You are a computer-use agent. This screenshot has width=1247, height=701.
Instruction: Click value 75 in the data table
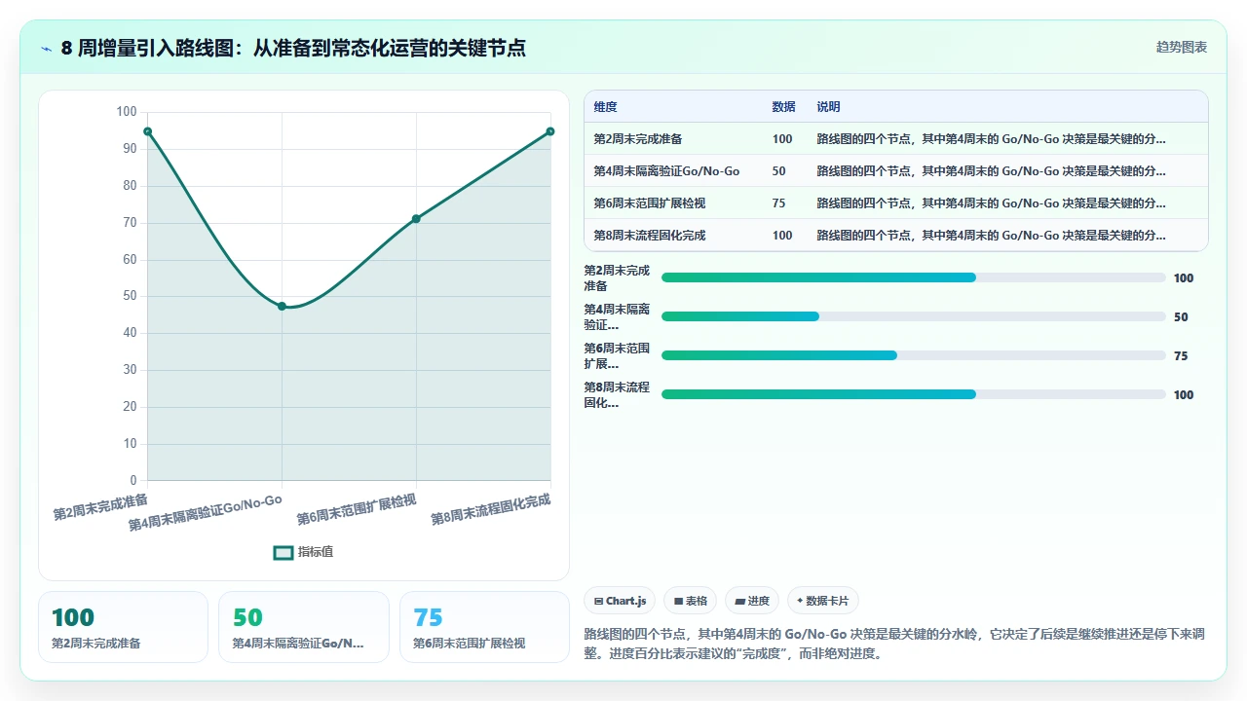coord(778,203)
